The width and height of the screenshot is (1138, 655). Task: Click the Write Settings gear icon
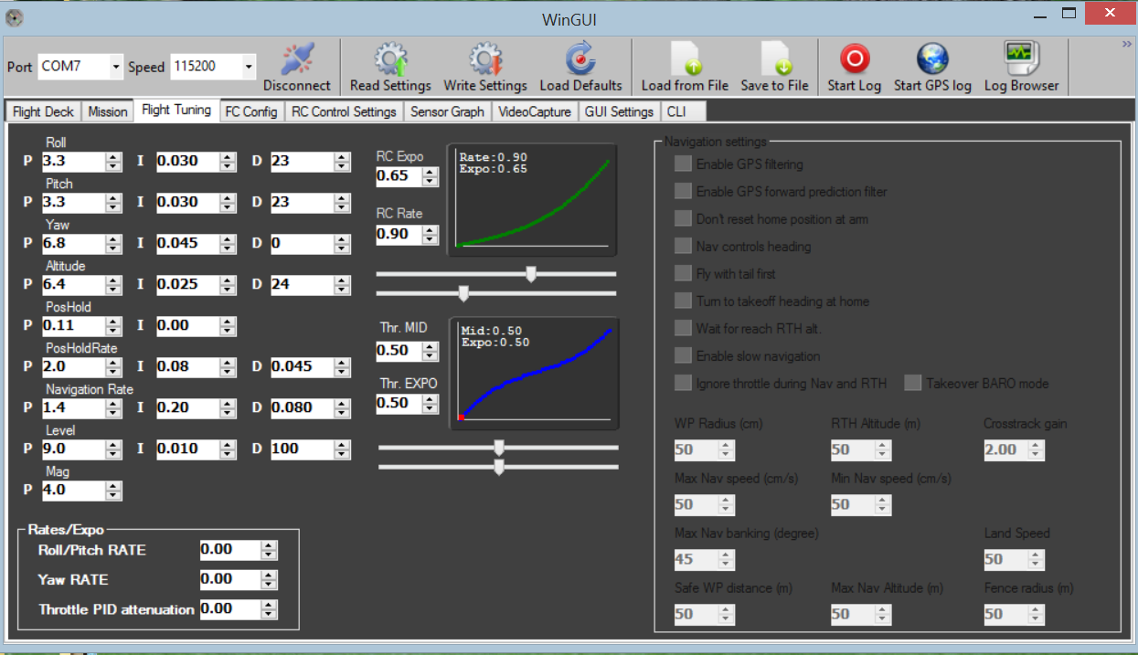click(x=485, y=59)
